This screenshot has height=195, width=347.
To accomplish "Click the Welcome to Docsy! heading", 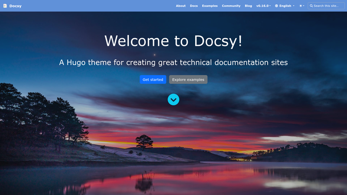I will [173, 41].
